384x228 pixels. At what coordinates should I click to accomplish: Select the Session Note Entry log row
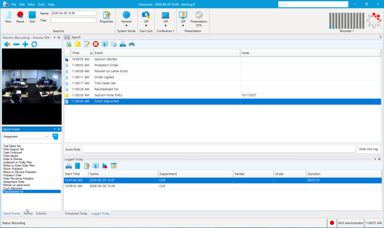click(223, 95)
